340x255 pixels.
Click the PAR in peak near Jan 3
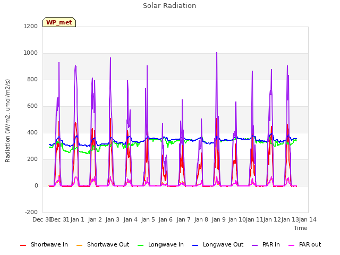click(x=110, y=58)
